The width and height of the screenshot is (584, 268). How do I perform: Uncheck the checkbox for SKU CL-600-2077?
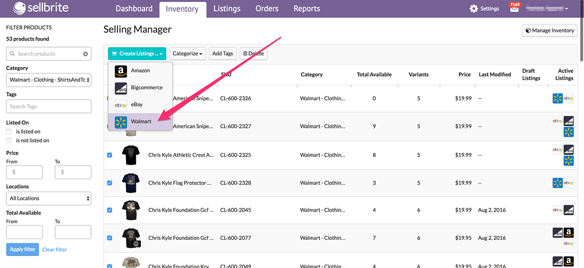(109, 238)
